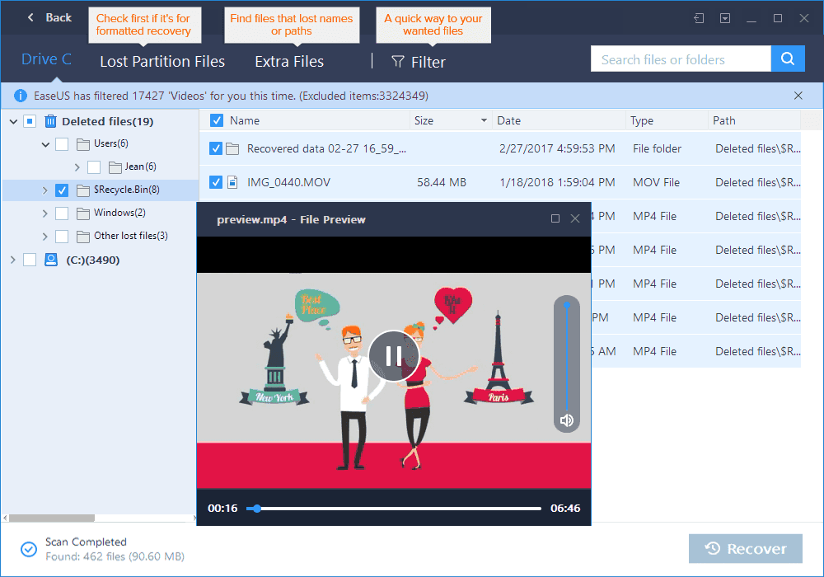
Task: Expand the (C:)(3490) drive node
Action: point(13,260)
